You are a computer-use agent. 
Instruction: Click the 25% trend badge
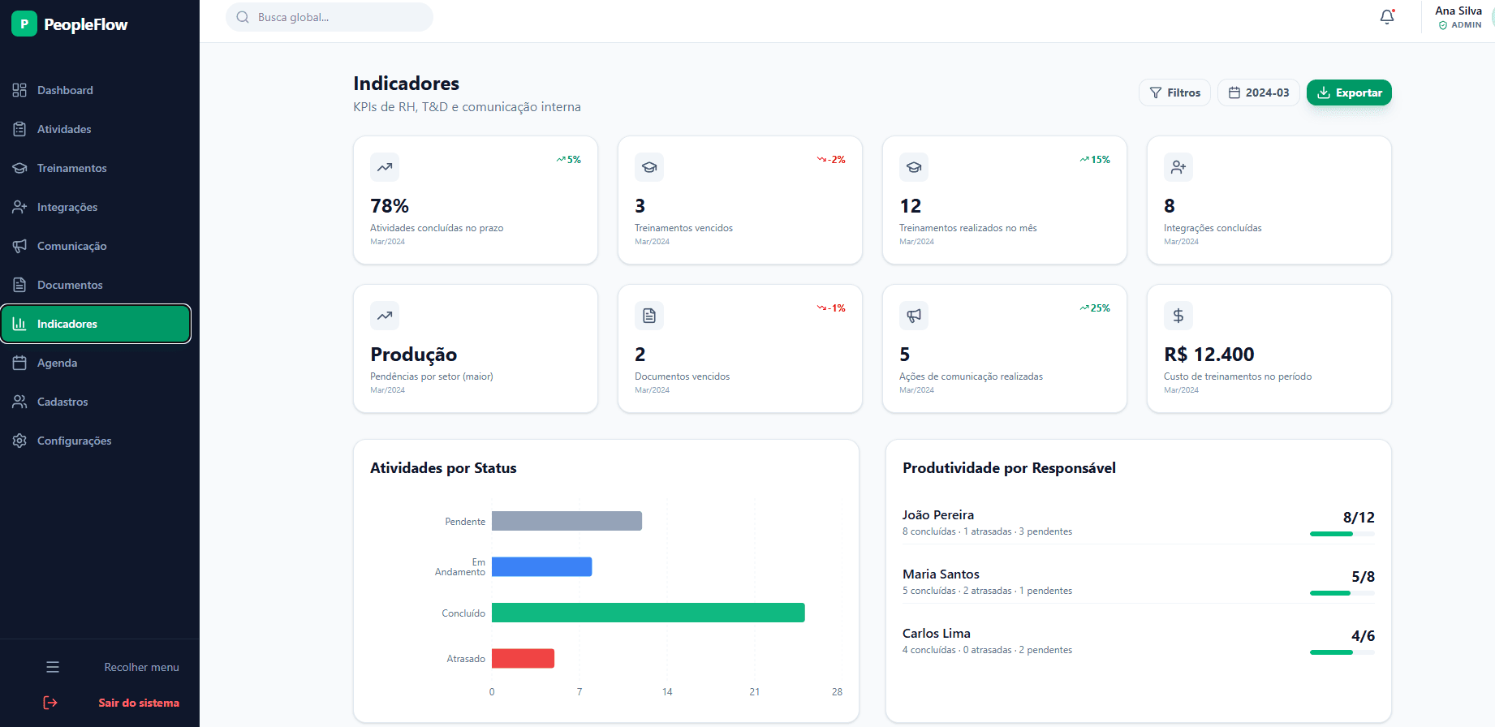(1095, 308)
